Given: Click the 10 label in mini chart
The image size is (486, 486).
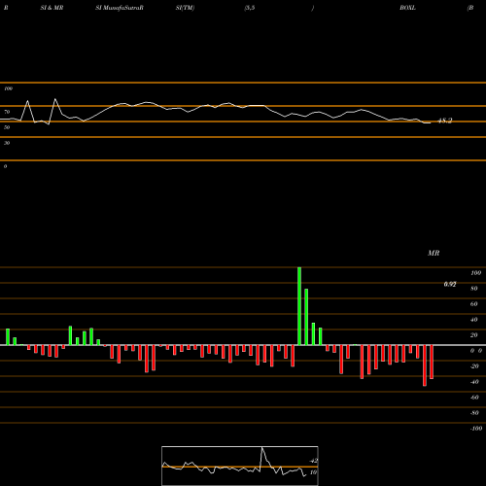Looking at the screenshot, I should tap(313, 472).
